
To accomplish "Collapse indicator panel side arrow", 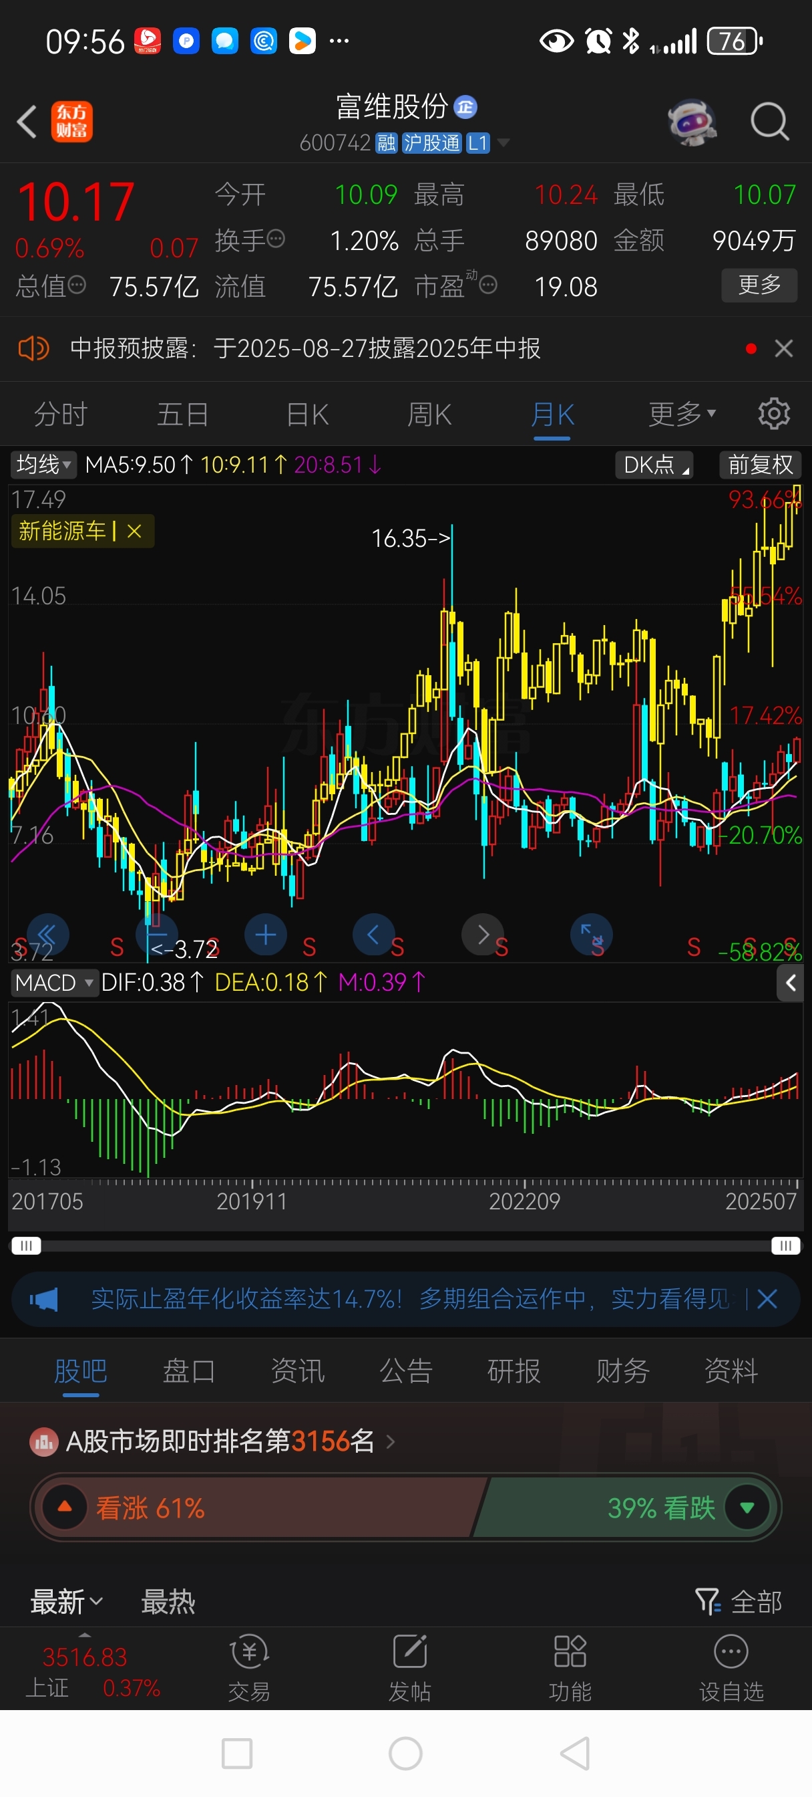I will click(x=791, y=983).
